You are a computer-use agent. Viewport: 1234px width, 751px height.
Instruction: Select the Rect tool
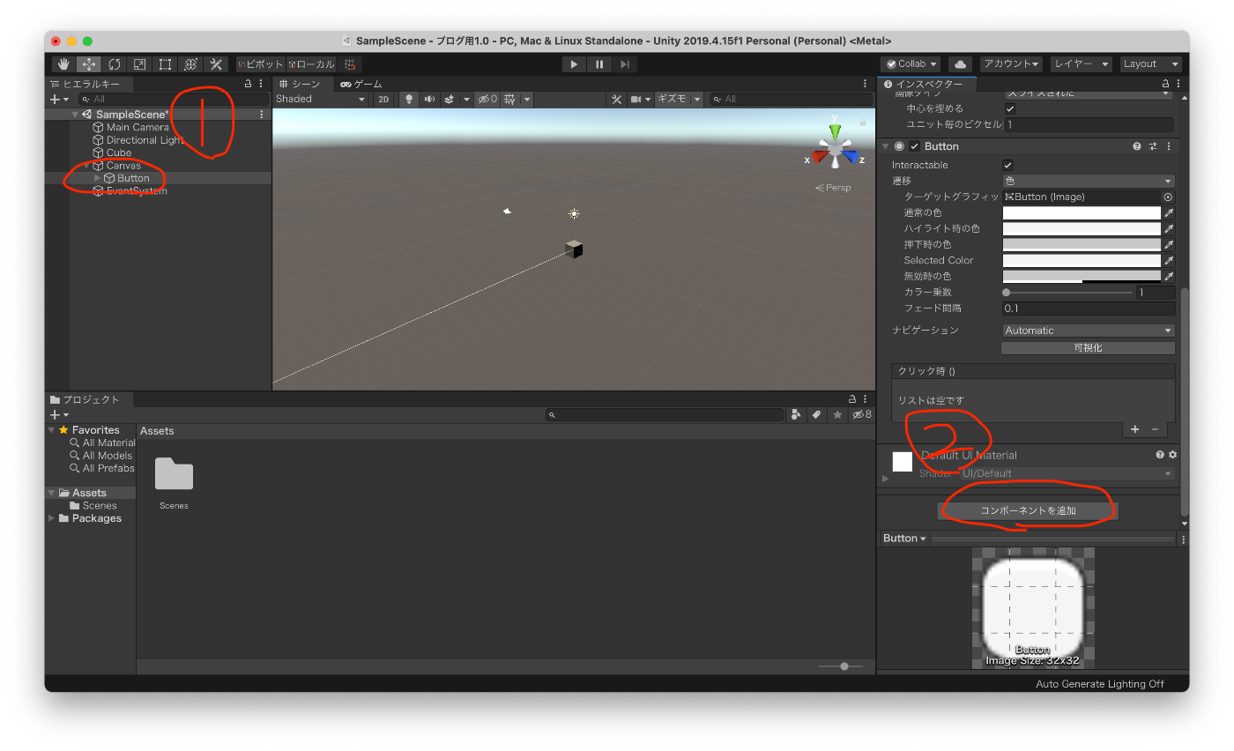click(165, 64)
